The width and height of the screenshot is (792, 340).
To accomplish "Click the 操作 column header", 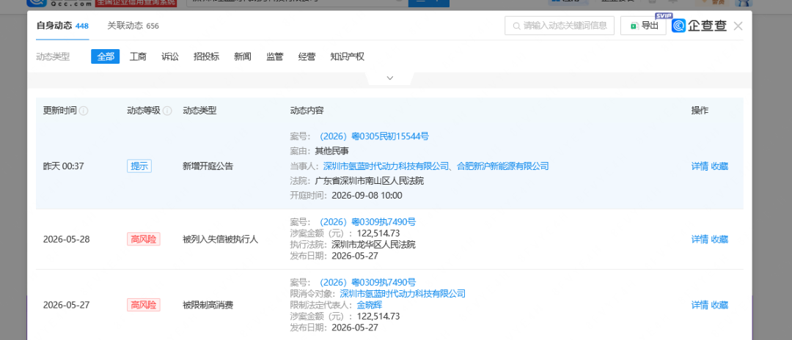I will tap(700, 111).
